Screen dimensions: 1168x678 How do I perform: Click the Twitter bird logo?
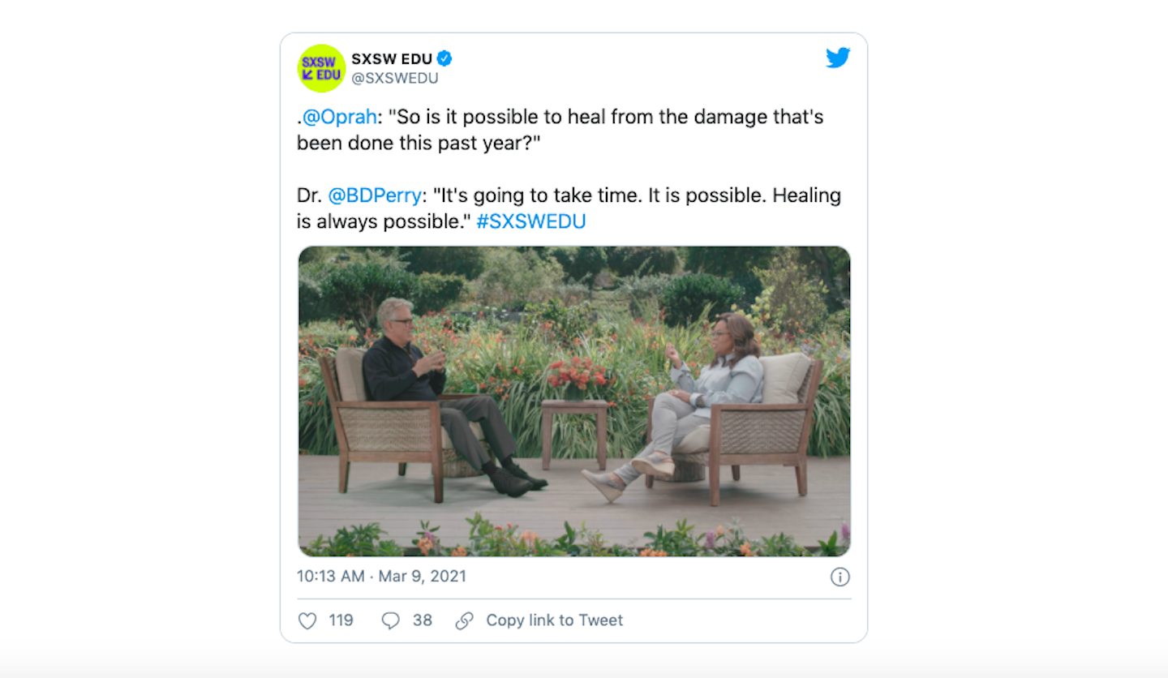(838, 58)
